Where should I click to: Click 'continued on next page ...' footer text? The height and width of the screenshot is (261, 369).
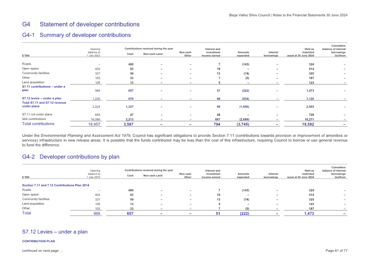[x=42, y=251]
